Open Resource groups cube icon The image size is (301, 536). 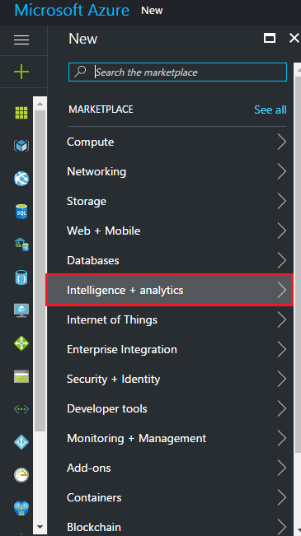(21, 146)
